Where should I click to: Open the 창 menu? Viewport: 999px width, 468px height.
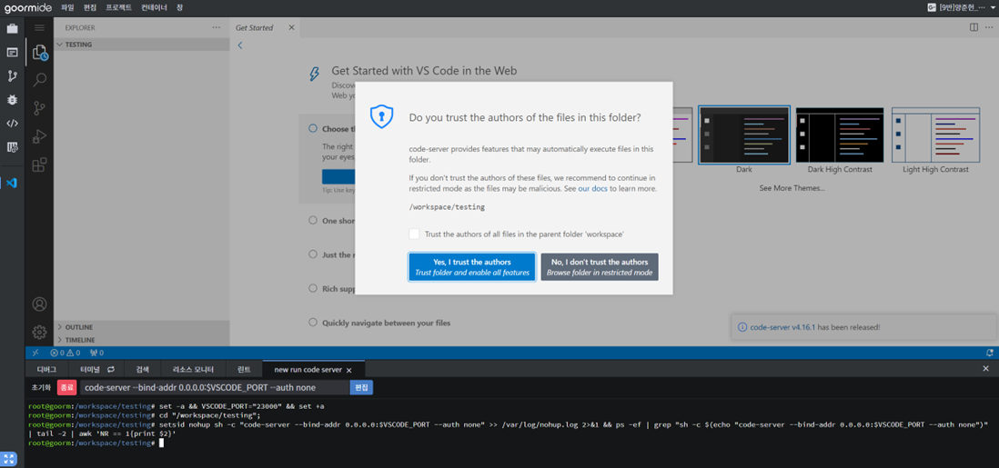pos(180,7)
